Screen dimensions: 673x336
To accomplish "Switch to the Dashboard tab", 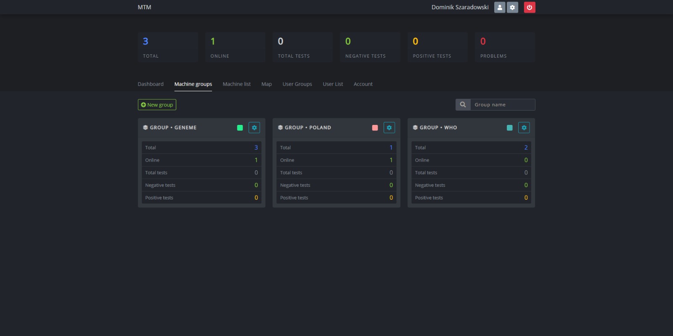I will point(151,84).
